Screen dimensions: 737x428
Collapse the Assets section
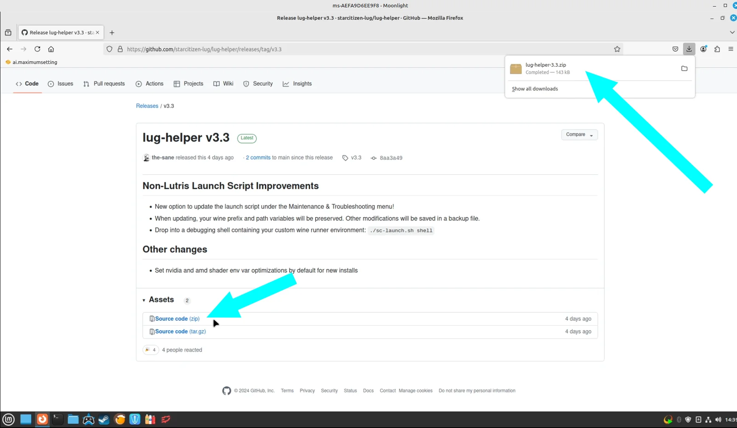click(158, 300)
